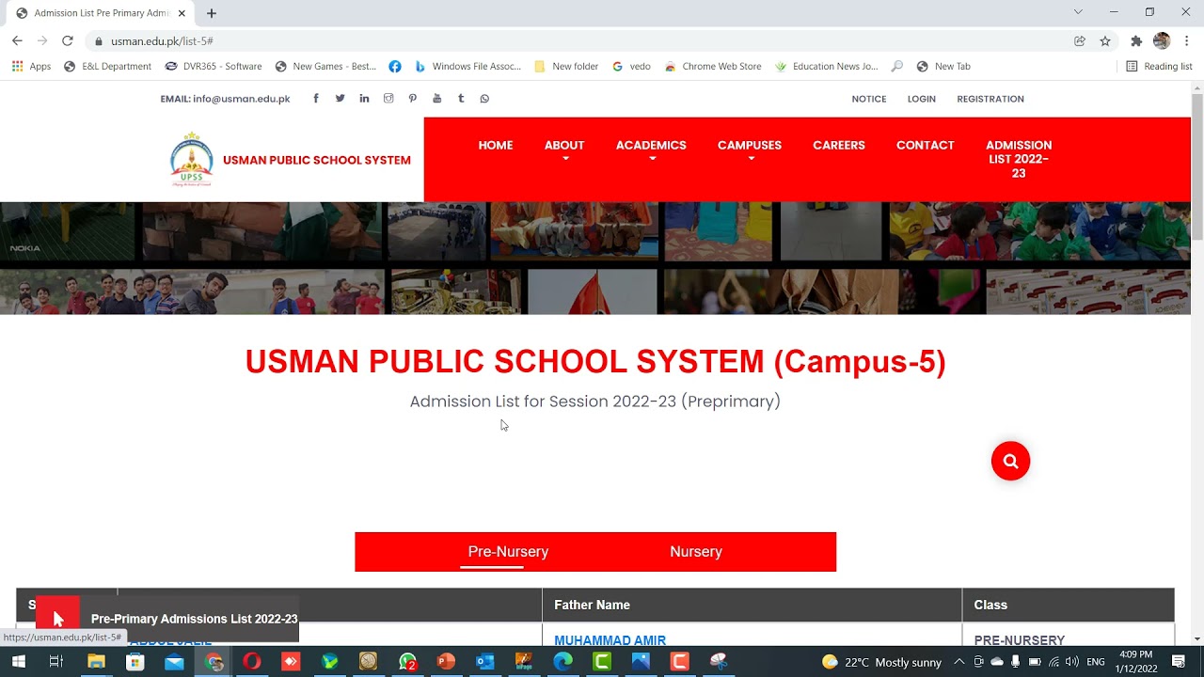
Task: Click the address bar URL field
Action: click(x=574, y=41)
